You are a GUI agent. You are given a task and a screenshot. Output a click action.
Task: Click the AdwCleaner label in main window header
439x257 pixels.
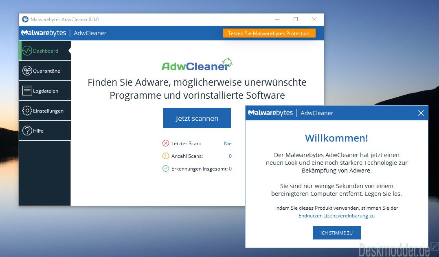pos(90,33)
